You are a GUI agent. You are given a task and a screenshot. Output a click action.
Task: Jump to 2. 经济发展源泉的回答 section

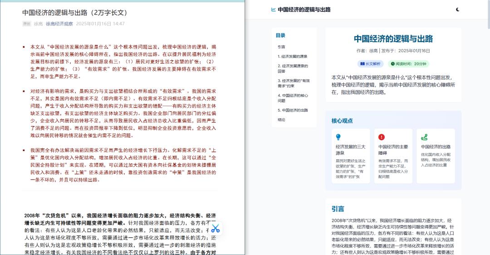coord(293,69)
